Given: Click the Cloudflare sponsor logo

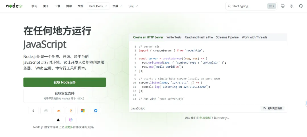Looking at the screenshot, I should point(59,111).
